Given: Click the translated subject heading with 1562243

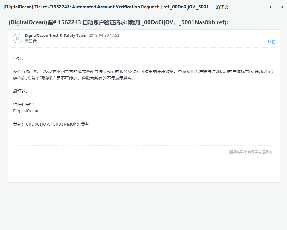Looking at the screenshot, I should click(x=118, y=22).
